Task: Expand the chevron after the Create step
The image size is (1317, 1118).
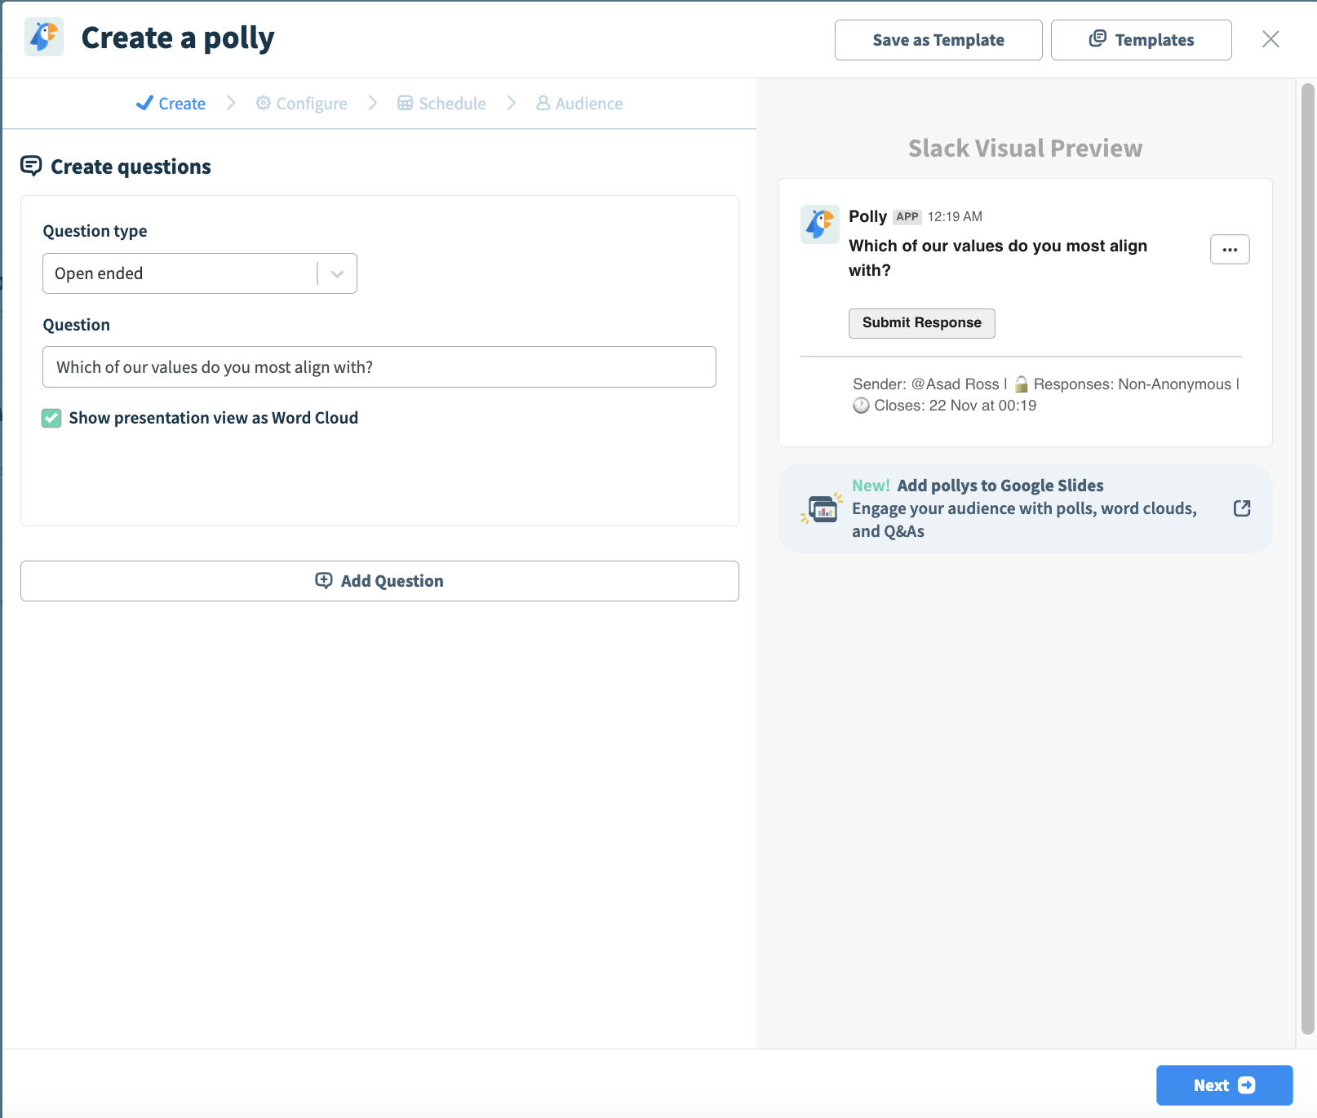Action: click(x=231, y=103)
